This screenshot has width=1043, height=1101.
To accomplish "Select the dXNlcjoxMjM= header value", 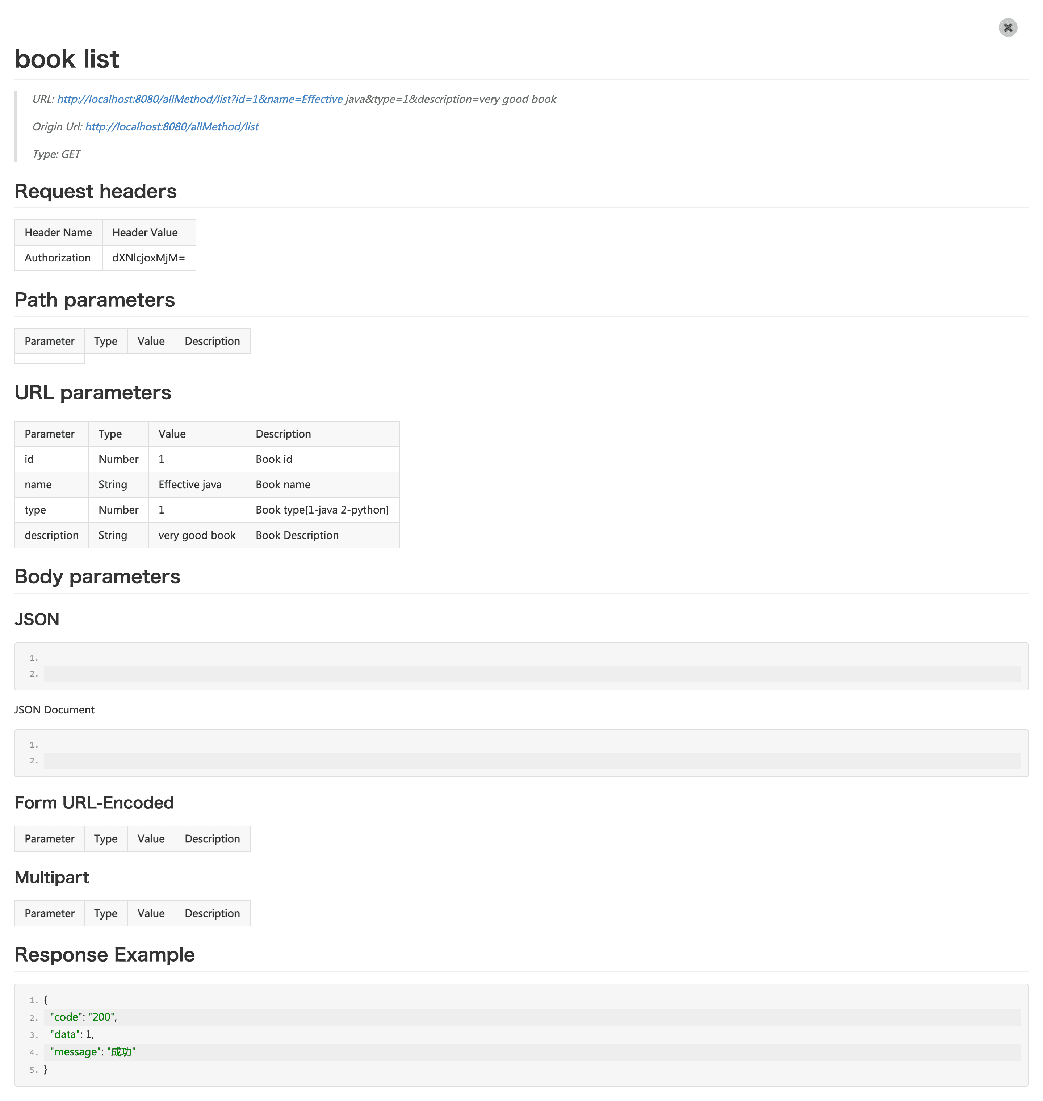I will point(148,258).
